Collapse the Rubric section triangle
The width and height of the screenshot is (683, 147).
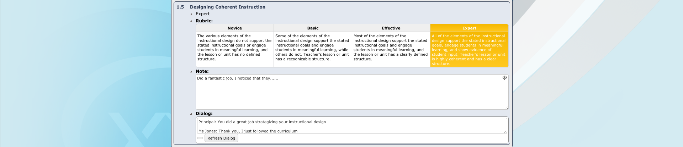pyautogui.click(x=191, y=21)
